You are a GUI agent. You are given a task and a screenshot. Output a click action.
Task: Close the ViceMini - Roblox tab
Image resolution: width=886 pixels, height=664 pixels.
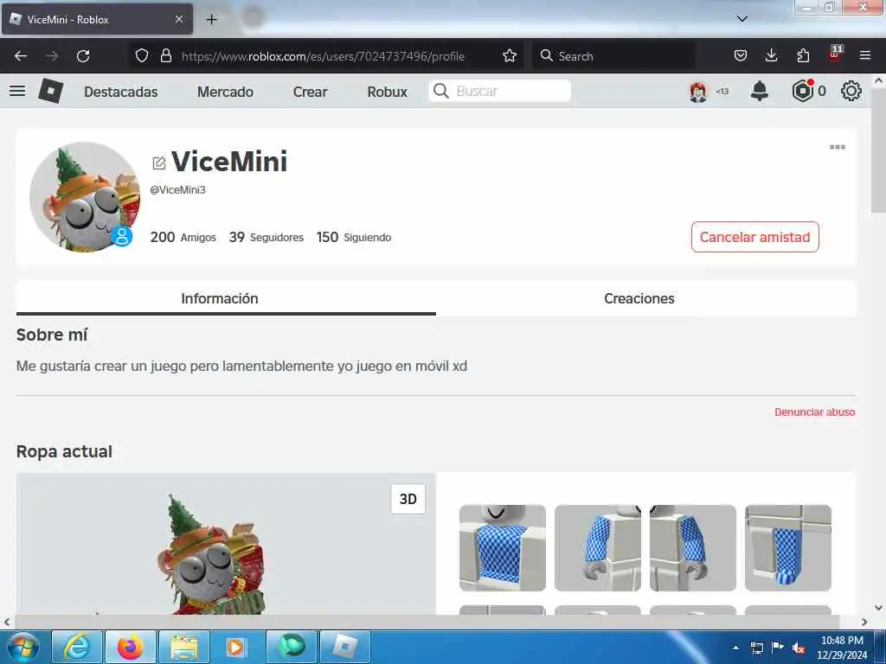tap(178, 19)
